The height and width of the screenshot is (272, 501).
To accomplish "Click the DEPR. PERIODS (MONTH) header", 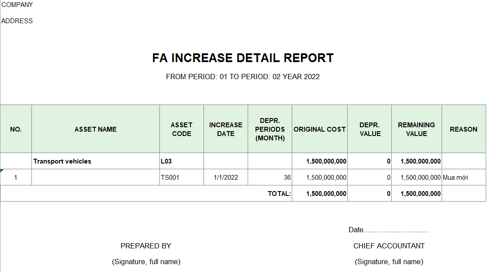I will click(x=270, y=129).
